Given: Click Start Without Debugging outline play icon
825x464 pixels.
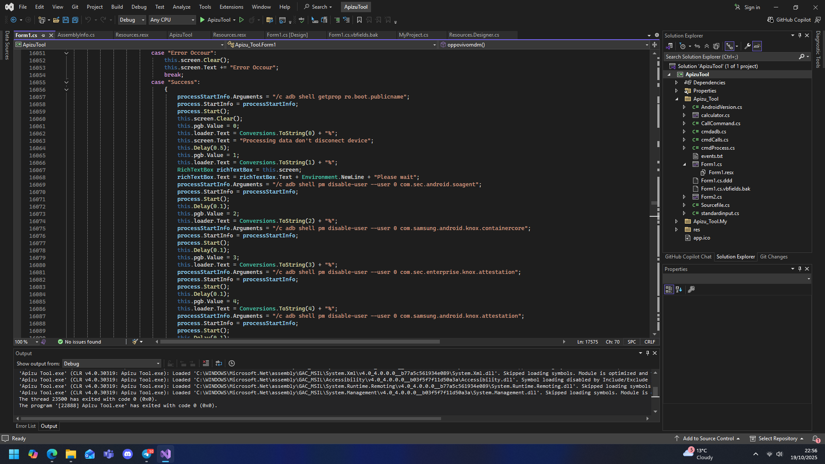Looking at the screenshot, I should coord(241,20).
